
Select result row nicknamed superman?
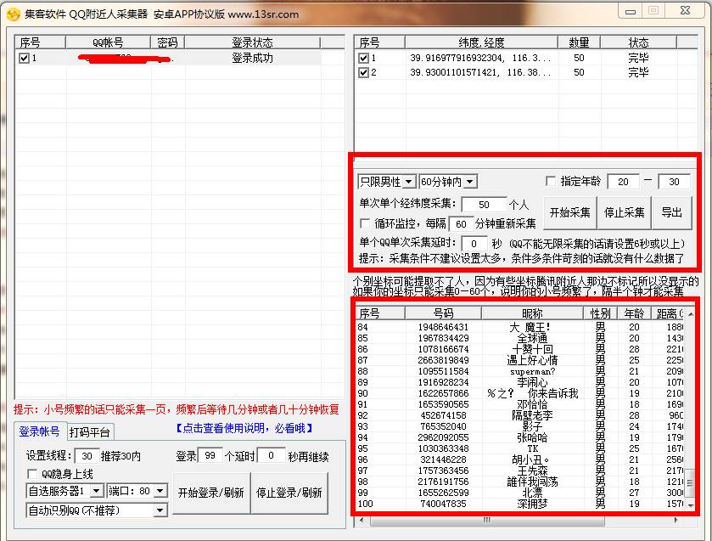tap(520, 371)
